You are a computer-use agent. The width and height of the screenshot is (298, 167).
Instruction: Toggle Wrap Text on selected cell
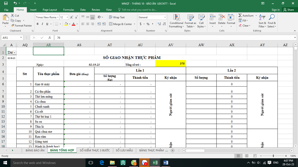point(117,17)
